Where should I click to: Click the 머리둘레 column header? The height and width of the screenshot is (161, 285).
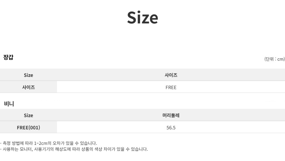pos(171,115)
